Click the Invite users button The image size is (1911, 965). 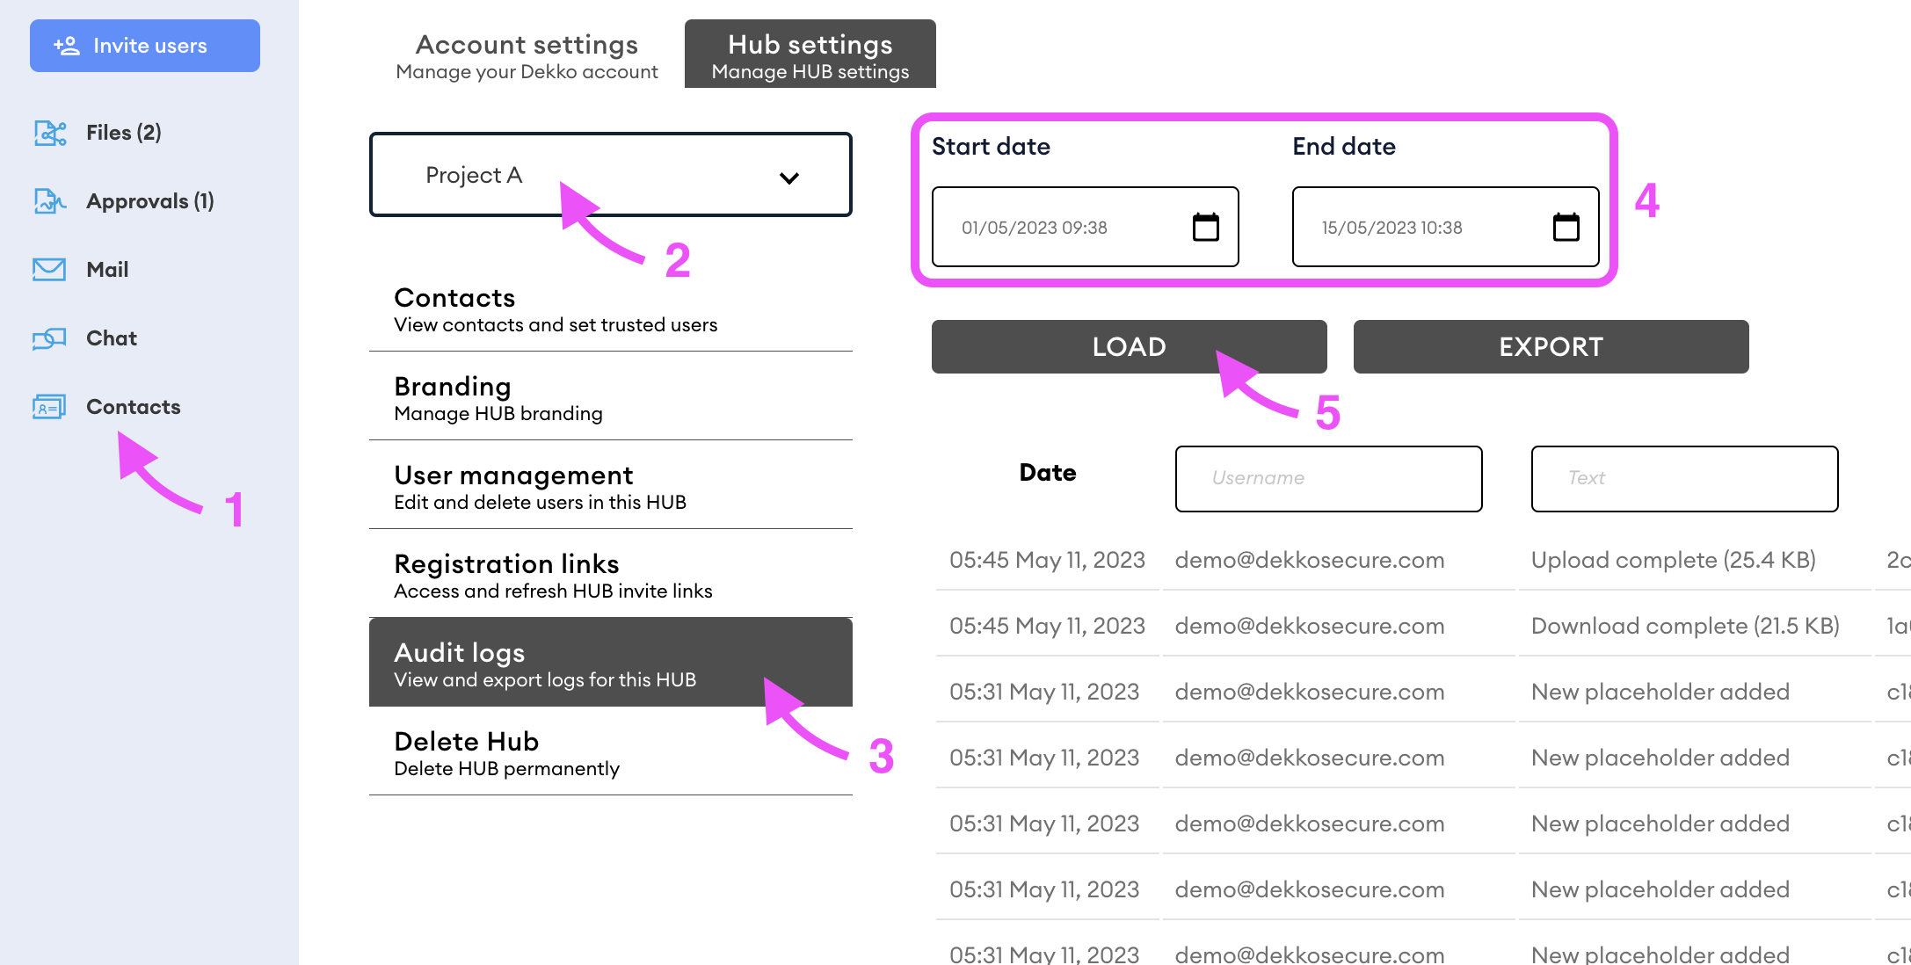click(145, 46)
